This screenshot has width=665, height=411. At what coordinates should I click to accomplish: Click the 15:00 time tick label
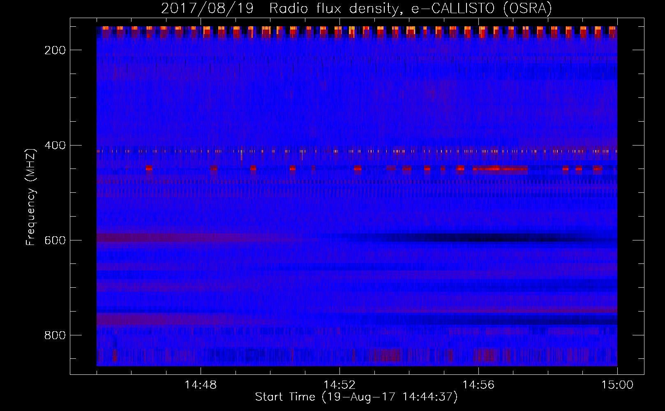point(617,385)
